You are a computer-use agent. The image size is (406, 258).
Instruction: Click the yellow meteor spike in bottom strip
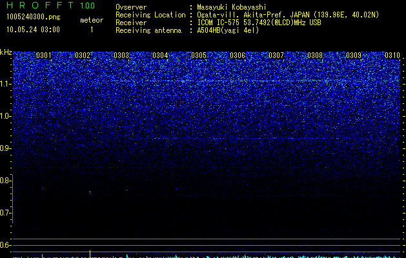click(90, 254)
